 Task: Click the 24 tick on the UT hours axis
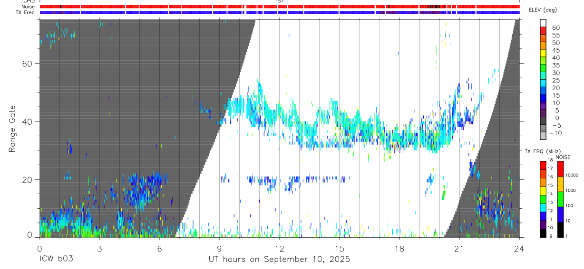click(x=519, y=248)
